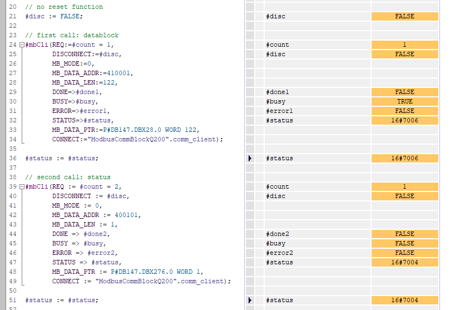The width and height of the screenshot is (455, 310).
Task: Click the arrow marker beside #status 16#7004
Action: click(x=250, y=301)
